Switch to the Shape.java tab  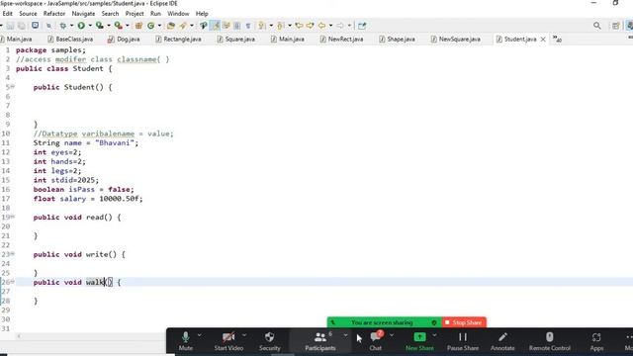(x=398, y=39)
